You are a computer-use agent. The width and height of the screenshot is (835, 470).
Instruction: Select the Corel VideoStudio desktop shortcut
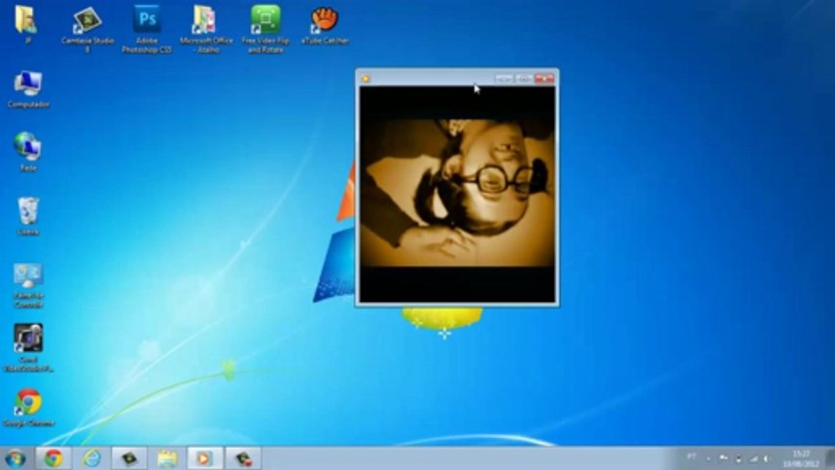[28, 339]
